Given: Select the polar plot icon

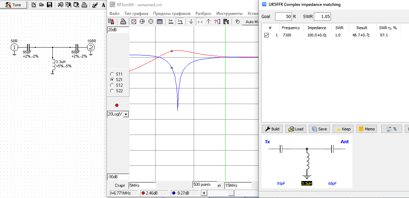Looking at the screenshot, I should (x=151, y=21).
